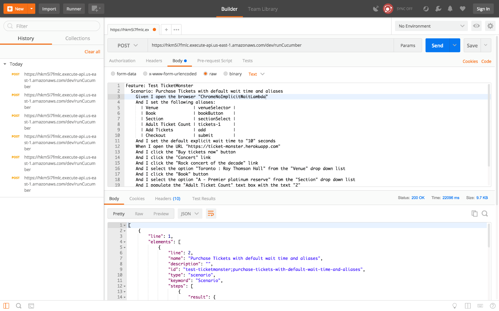The height and width of the screenshot is (311, 499).
Task: Open the No Environment dropdown
Action: (431, 26)
